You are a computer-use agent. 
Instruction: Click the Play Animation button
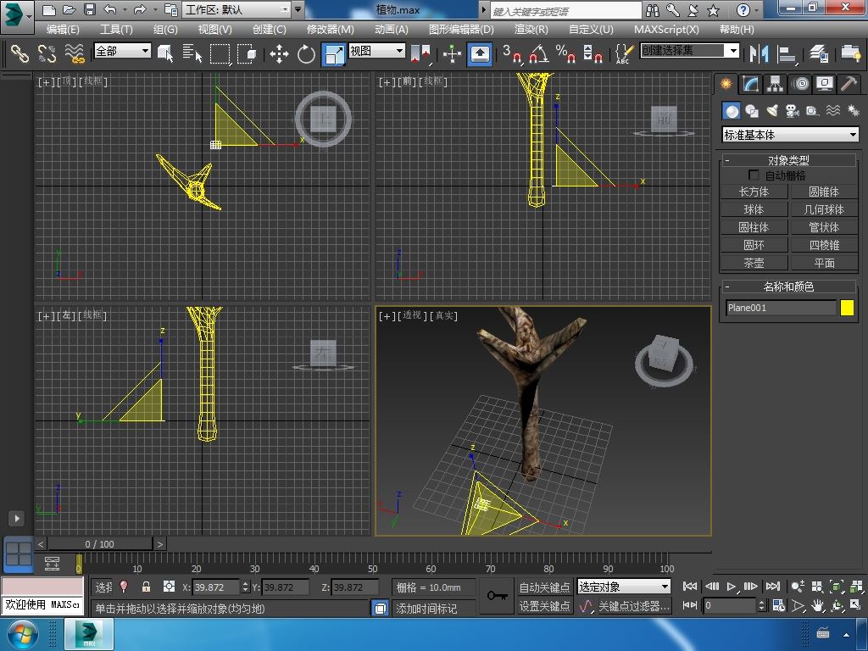tap(732, 587)
